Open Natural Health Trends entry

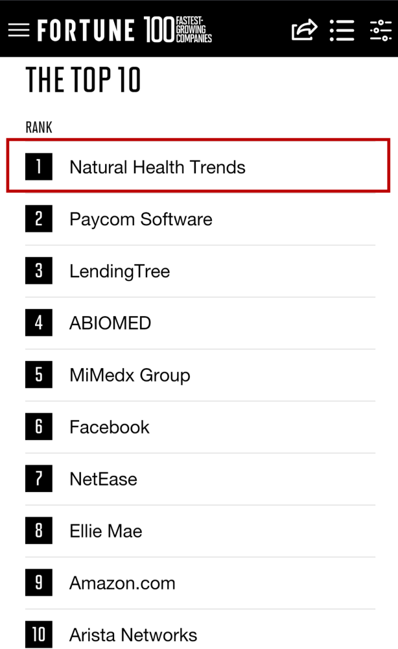click(158, 167)
